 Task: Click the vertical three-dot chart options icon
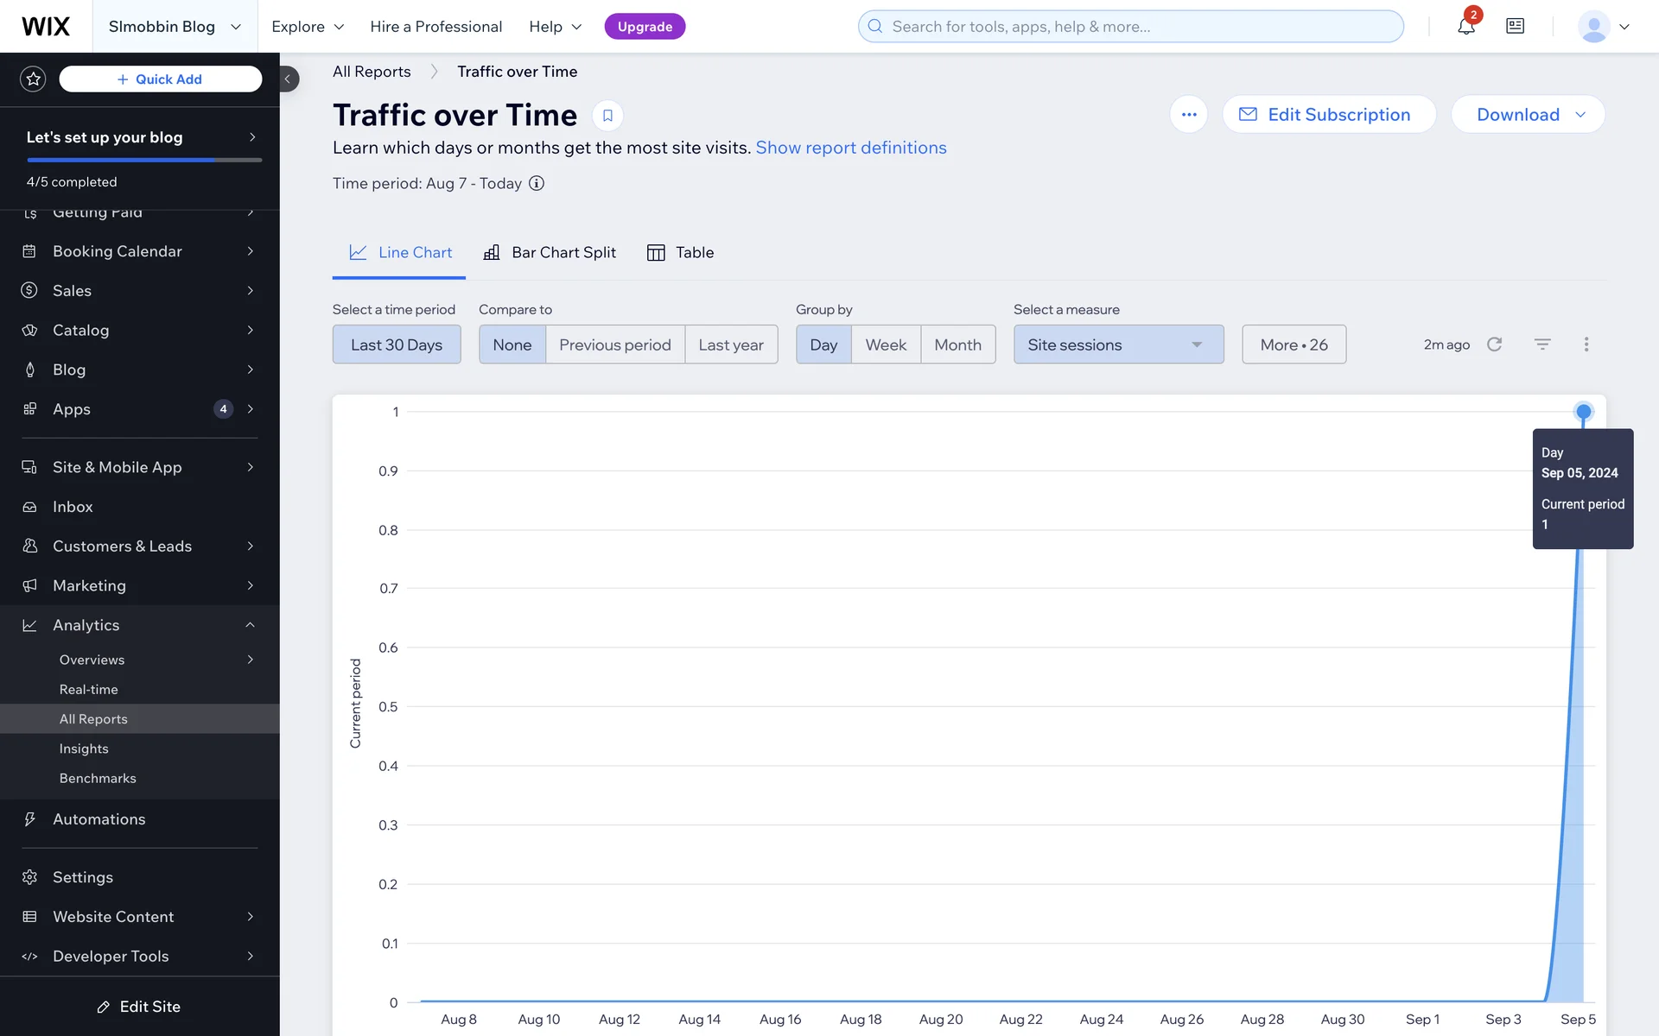(1586, 344)
